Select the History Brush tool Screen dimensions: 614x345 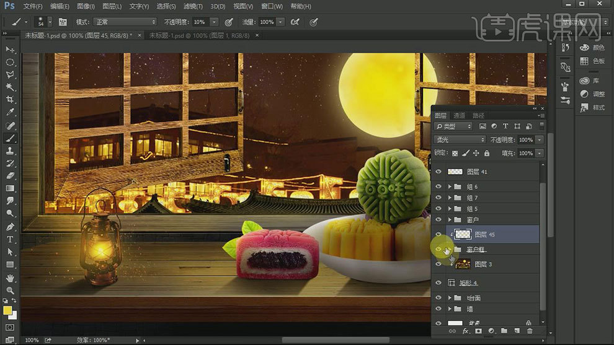10,164
